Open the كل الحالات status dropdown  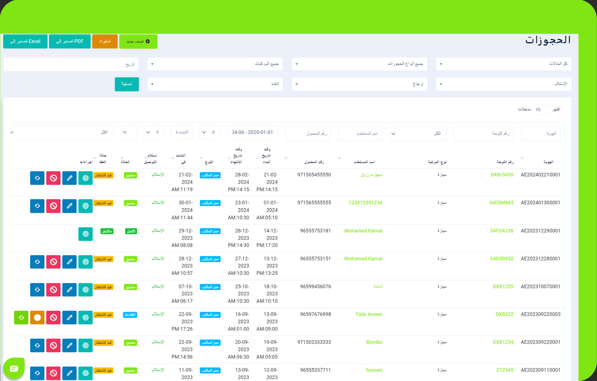tap(503, 64)
